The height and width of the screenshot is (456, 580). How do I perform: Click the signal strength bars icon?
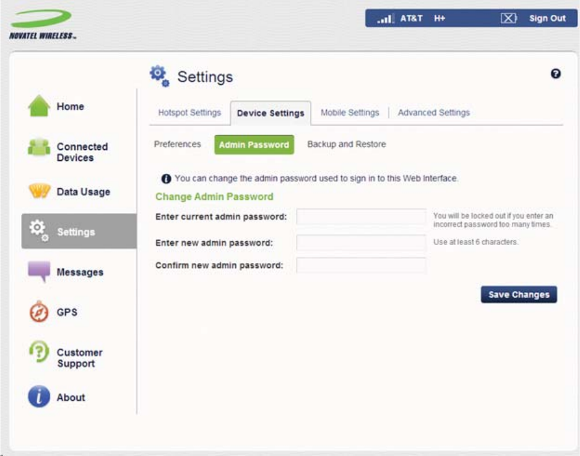pos(386,18)
